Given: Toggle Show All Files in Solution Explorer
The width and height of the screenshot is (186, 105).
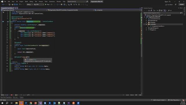Looking at the screenshot, I should pos(162,10).
